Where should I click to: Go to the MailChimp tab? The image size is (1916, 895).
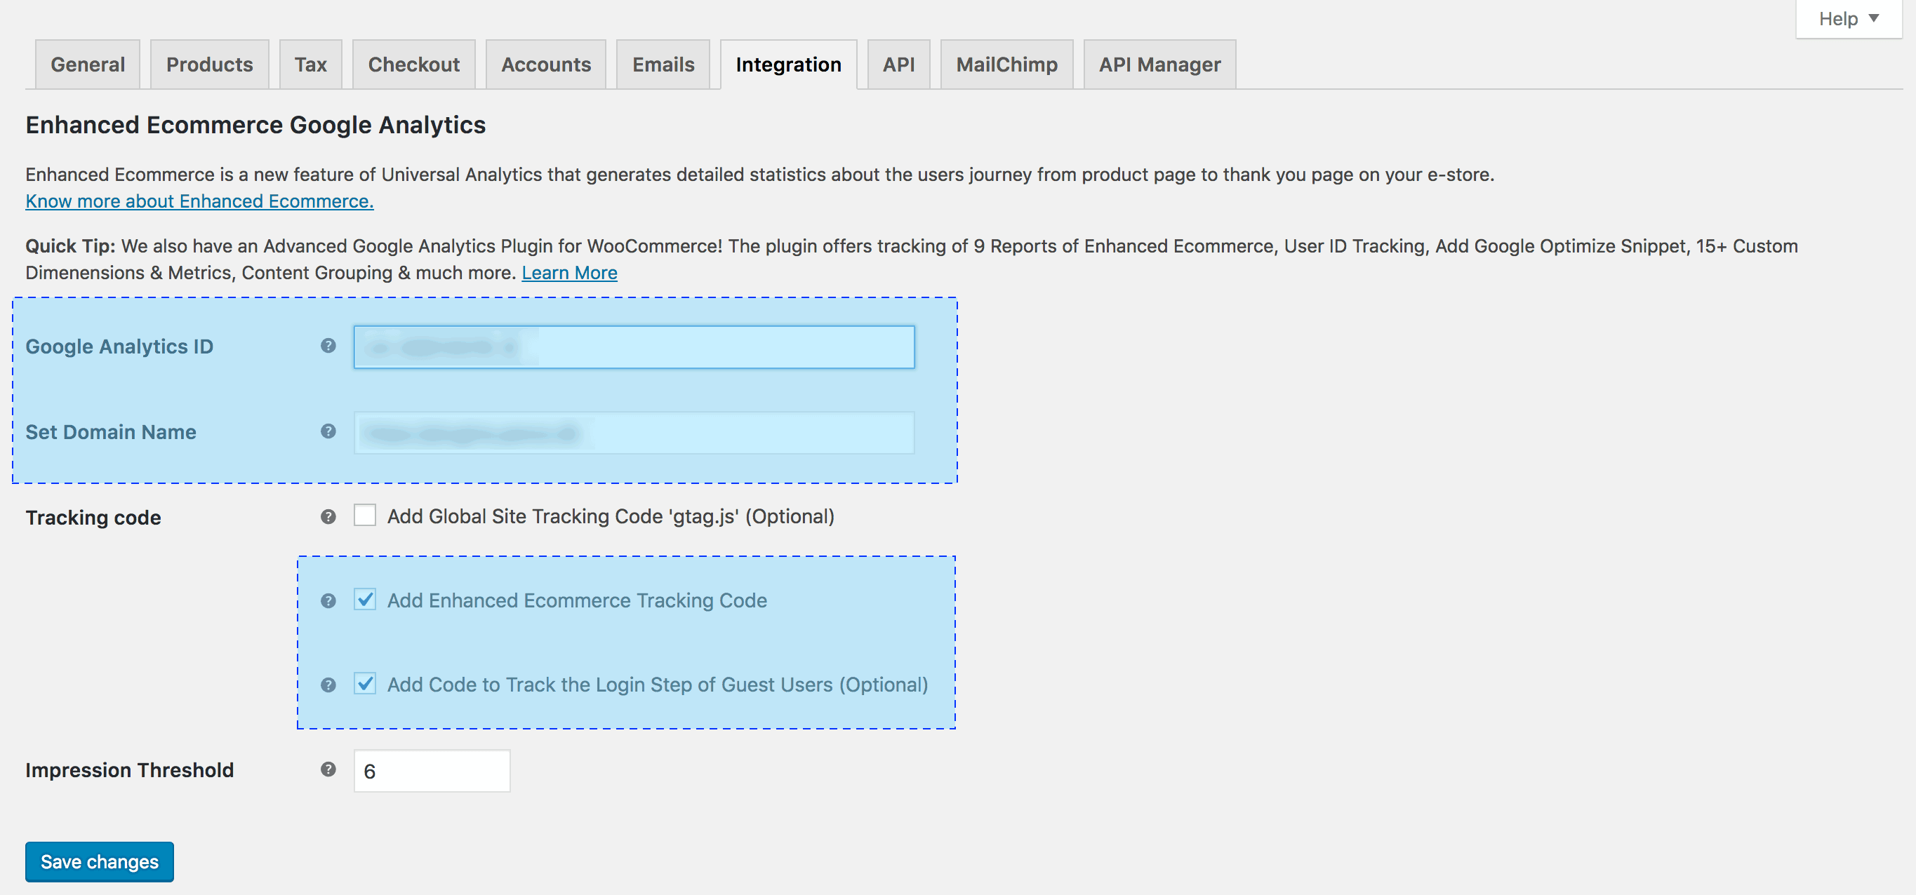point(1006,65)
